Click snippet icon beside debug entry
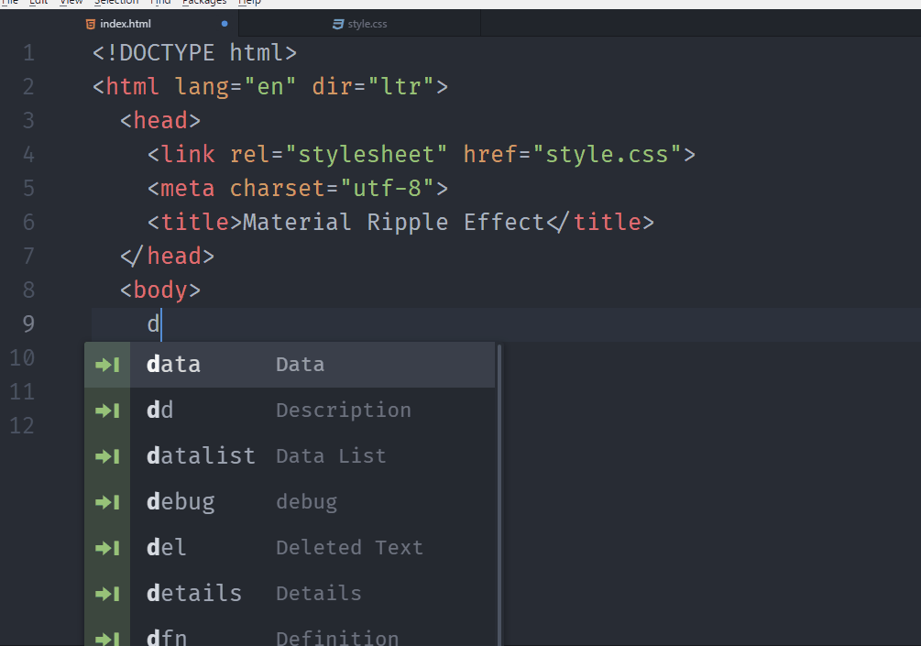 click(x=107, y=501)
